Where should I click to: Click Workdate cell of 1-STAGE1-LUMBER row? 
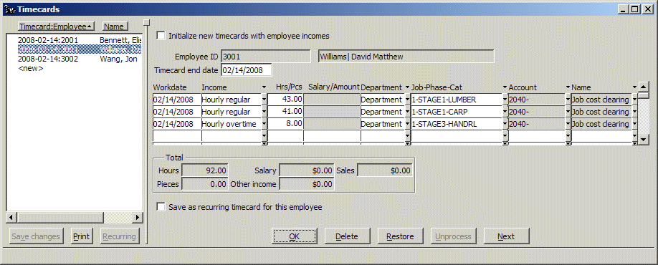pyautogui.click(x=176, y=100)
